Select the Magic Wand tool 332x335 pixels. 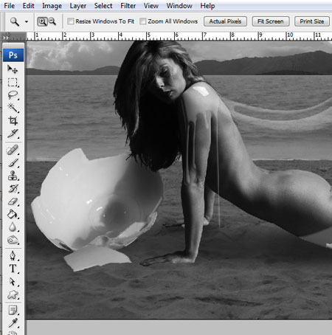[13, 108]
